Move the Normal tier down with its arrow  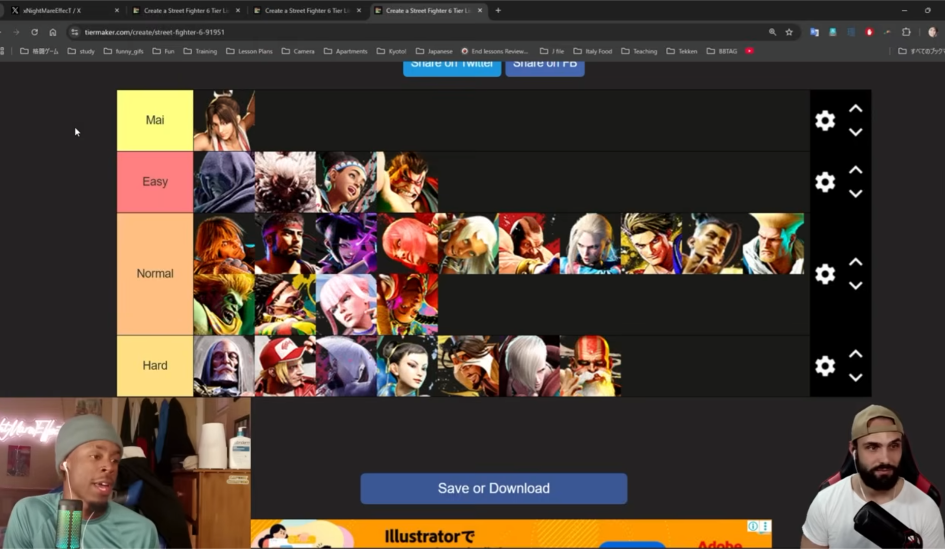pyautogui.click(x=855, y=286)
